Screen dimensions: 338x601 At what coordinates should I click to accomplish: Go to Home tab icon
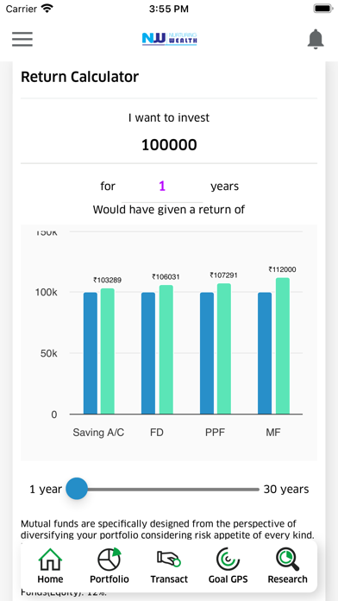coord(50,560)
